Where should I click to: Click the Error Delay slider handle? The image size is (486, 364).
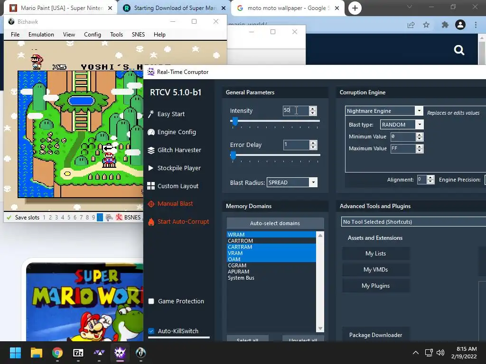tap(234, 155)
